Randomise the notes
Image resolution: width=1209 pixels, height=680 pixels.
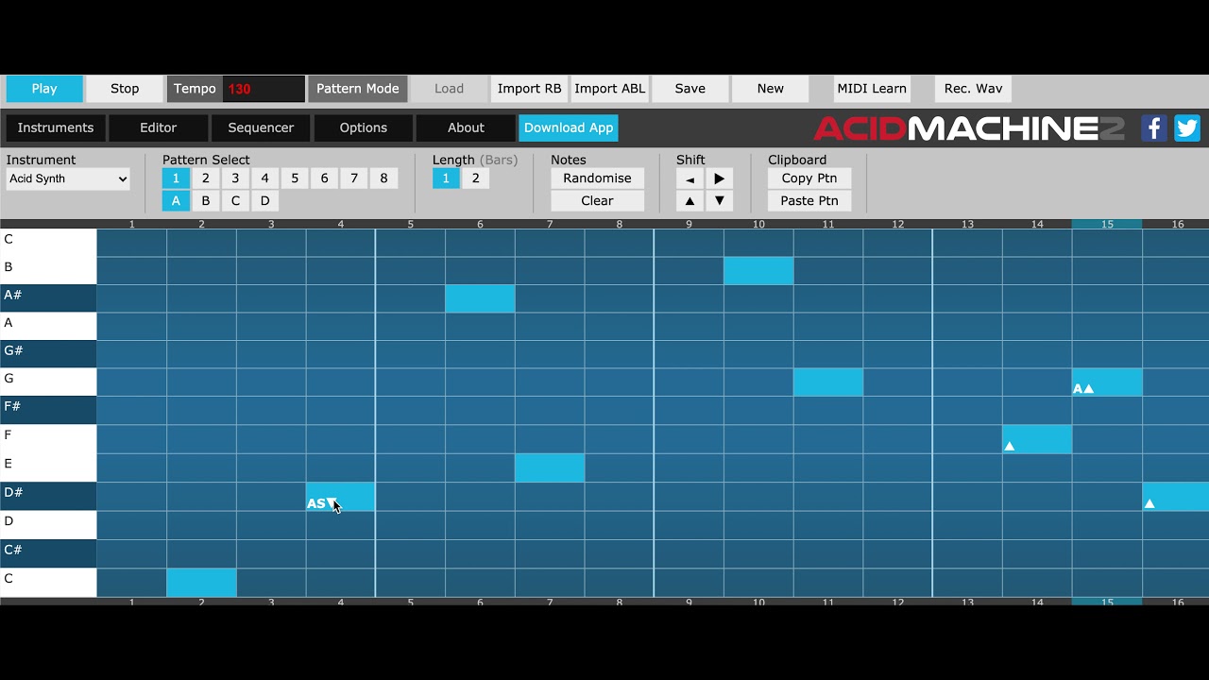tap(597, 178)
